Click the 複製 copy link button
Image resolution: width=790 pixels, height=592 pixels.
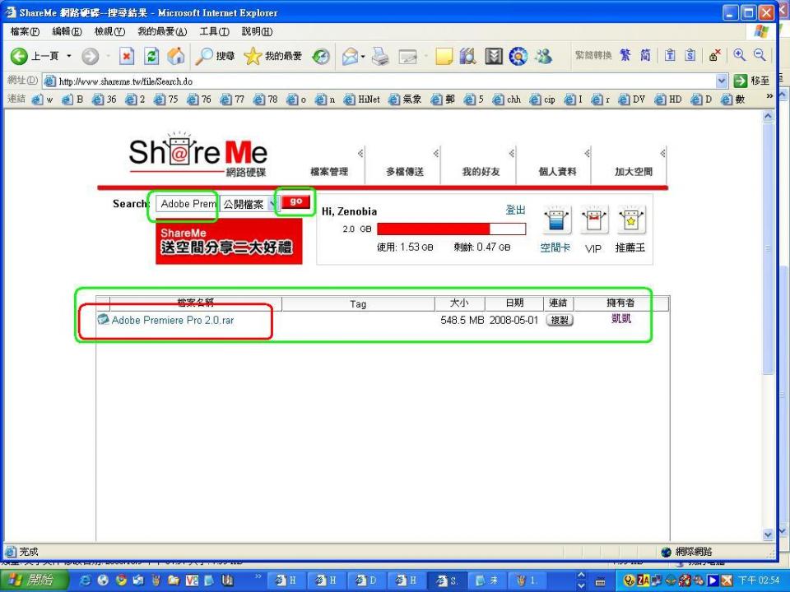point(560,320)
